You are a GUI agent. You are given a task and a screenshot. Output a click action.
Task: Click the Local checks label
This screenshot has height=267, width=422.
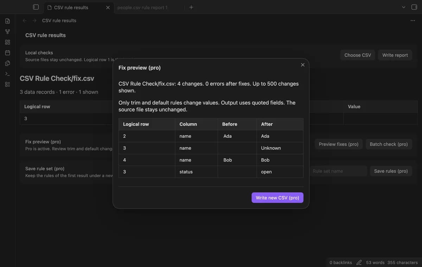pos(39,53)
